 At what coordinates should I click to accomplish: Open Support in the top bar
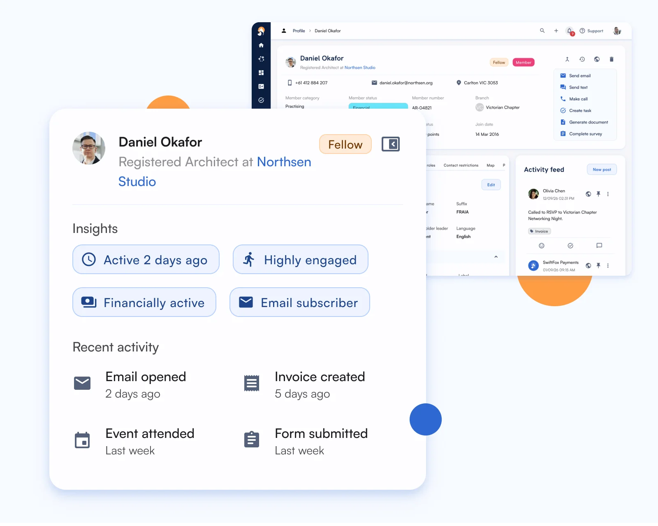(x=591, y=31)
